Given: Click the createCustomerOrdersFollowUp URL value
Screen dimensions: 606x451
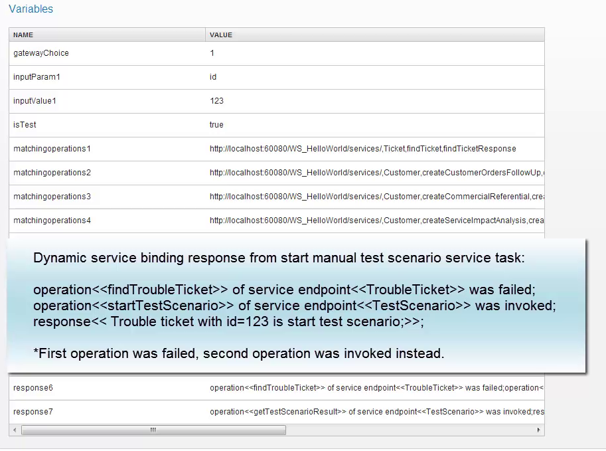Looking at the screenshot, I should tap(377, 173).
